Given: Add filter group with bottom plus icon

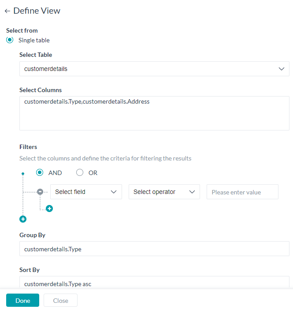Looking at the screenshot, I should pyautogui.click(x=23, y=219).
